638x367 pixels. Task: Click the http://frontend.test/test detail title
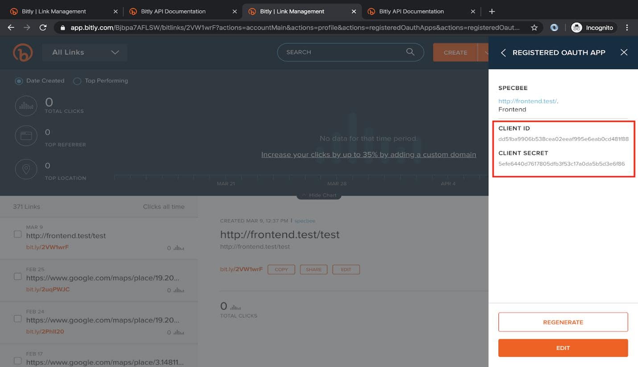coord(280,235)
